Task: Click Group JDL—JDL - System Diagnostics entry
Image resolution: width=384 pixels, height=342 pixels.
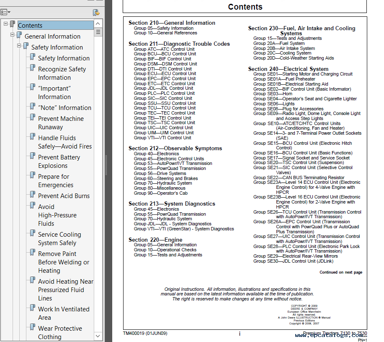Action: click(173, 224)
